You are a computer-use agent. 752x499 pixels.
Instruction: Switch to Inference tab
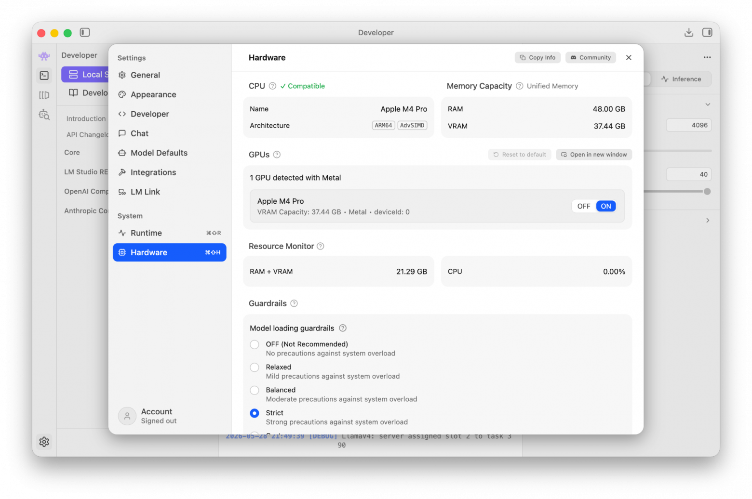click(x=681, y=79)
